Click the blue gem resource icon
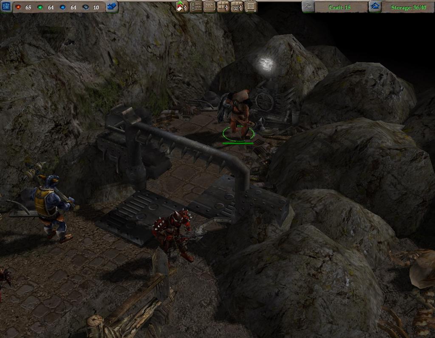 pyautogui.click(x=63, y=7)
